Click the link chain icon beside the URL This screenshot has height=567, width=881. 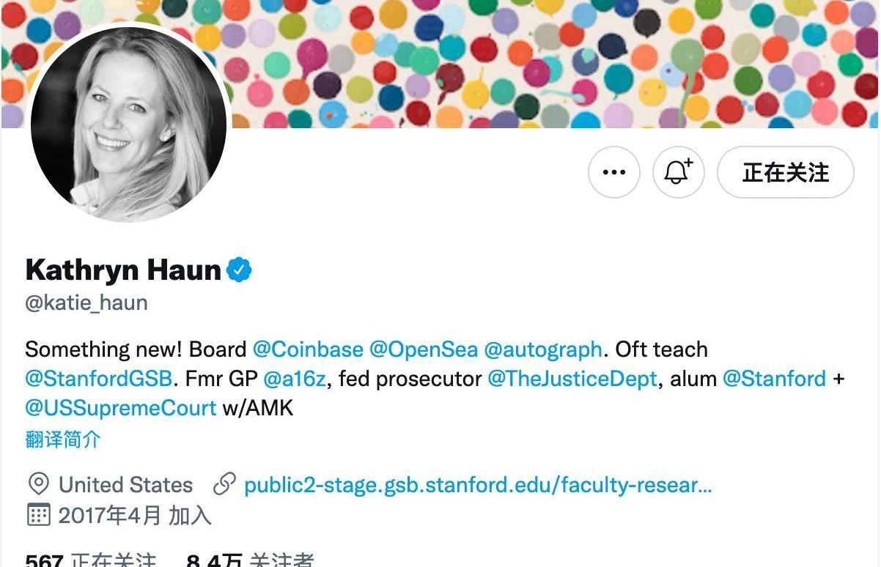coord(224,484)
